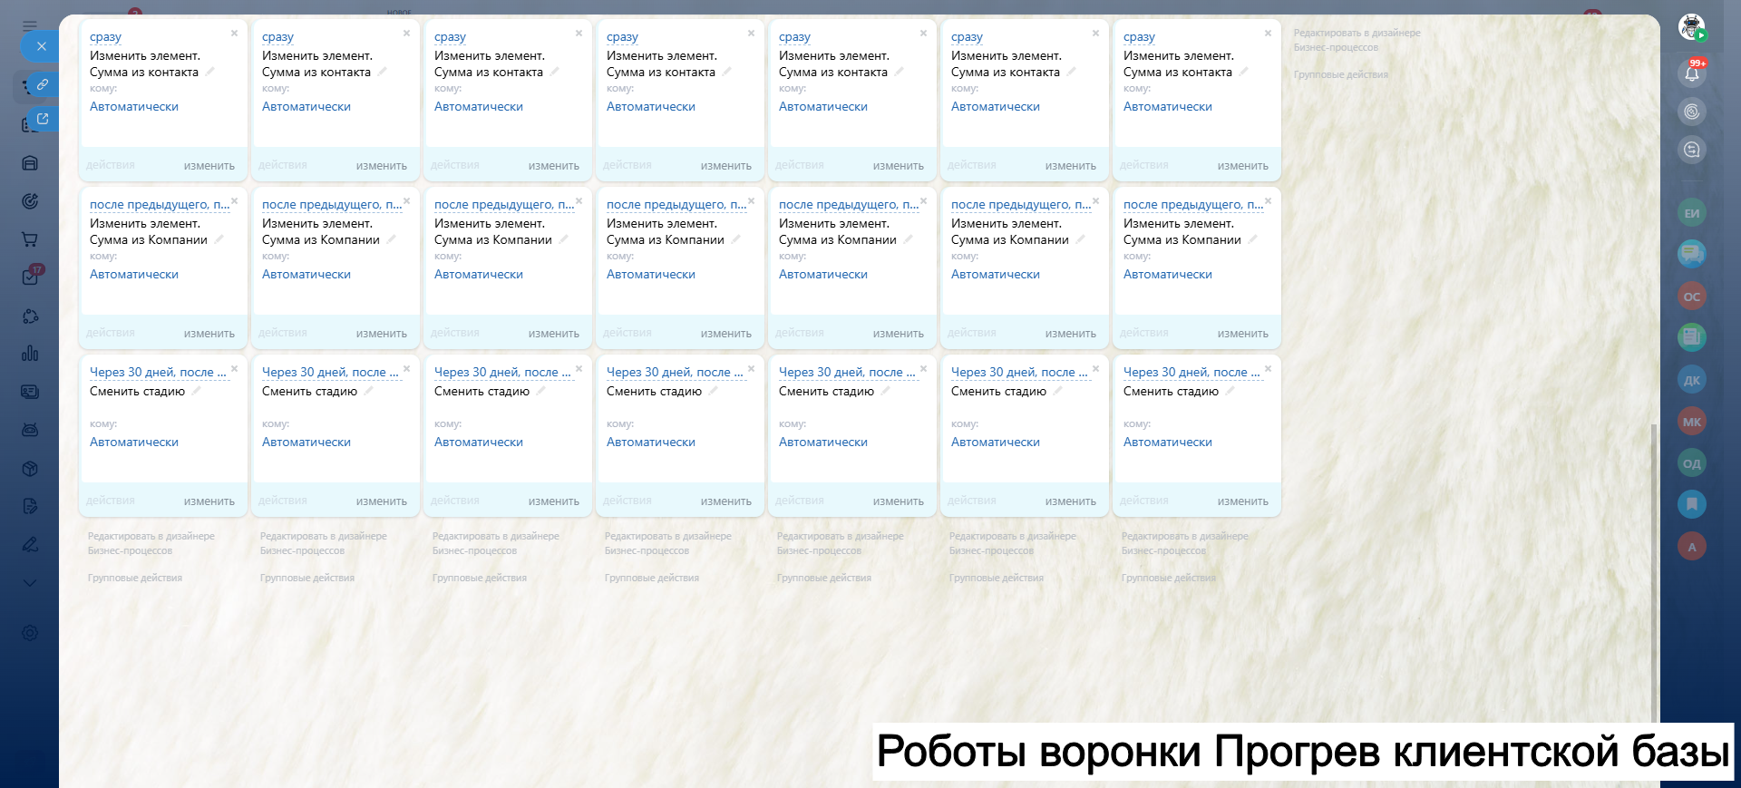Open the spiral assistant icon in right bar
The height and width of the screenshot is (788, 1741).
[1692, 112]
